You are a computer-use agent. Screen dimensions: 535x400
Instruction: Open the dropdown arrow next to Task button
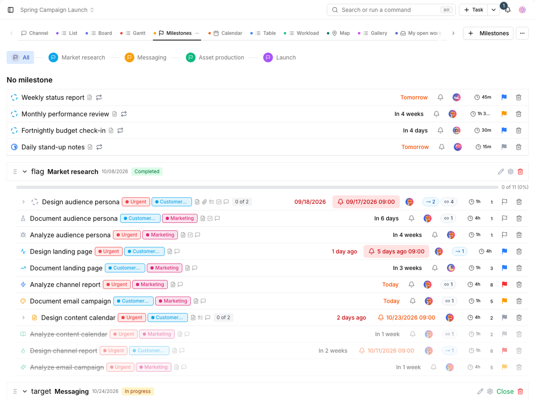click(x=494, y=10)
